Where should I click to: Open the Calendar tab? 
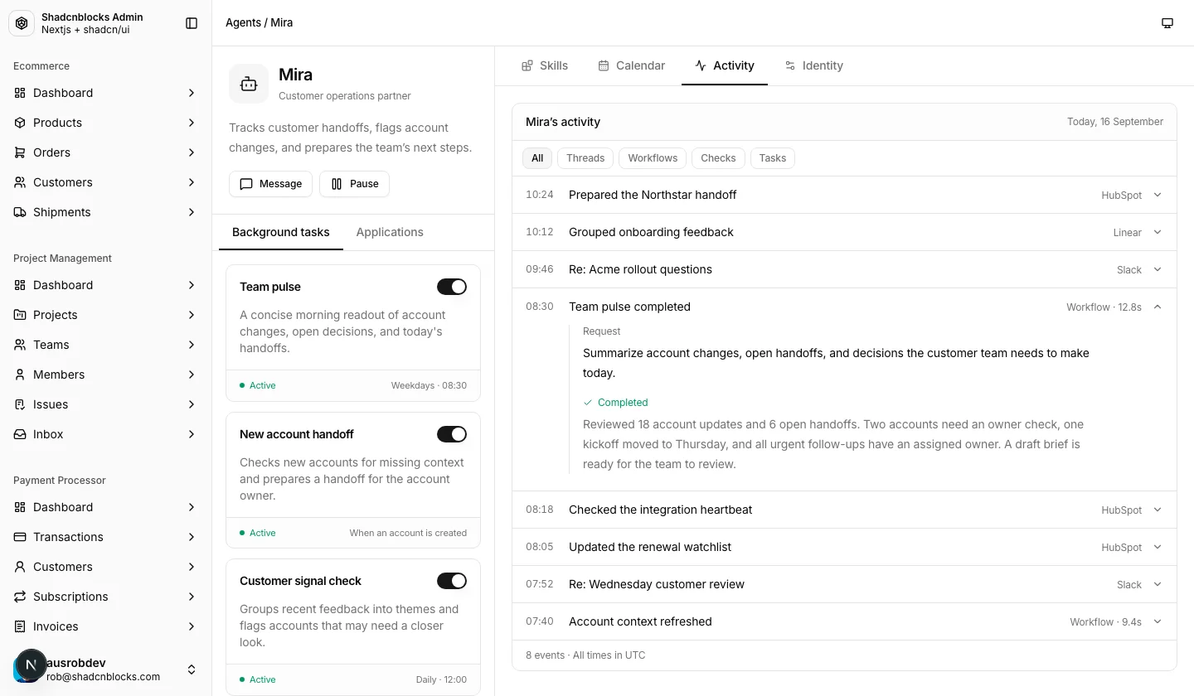(632, 65)
